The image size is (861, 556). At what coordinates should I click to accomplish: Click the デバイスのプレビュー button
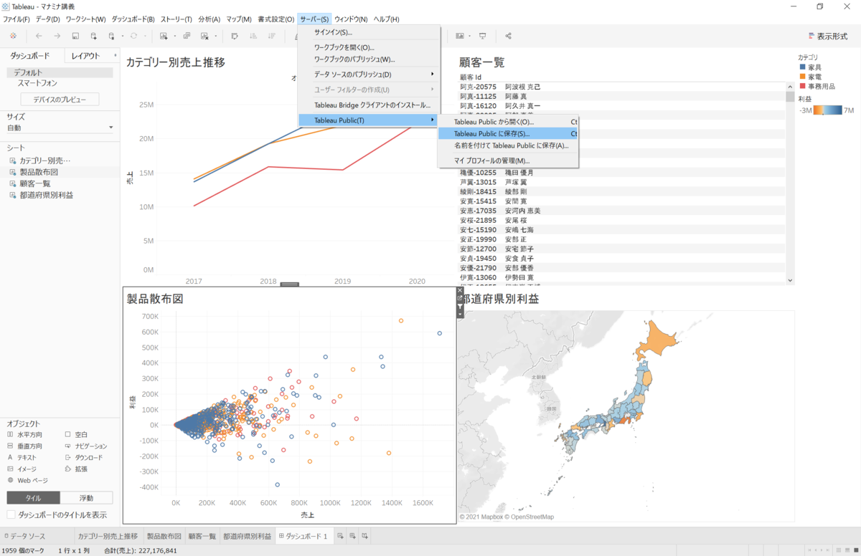(60, 100)
